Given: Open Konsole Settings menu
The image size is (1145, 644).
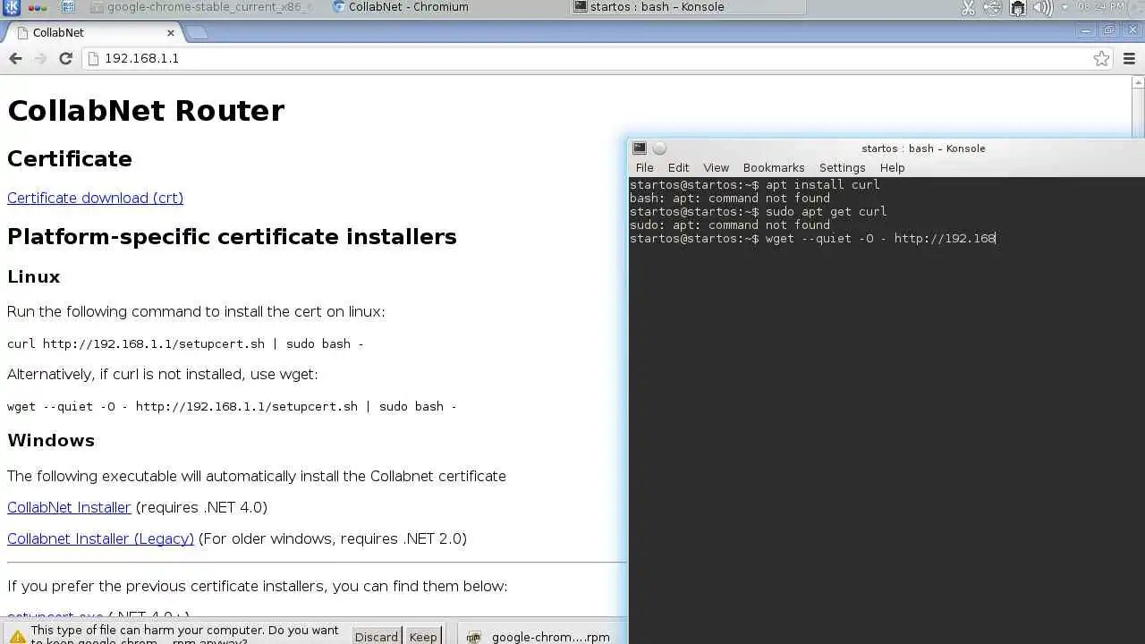Looking at the screenshot, I should point(842,167).
